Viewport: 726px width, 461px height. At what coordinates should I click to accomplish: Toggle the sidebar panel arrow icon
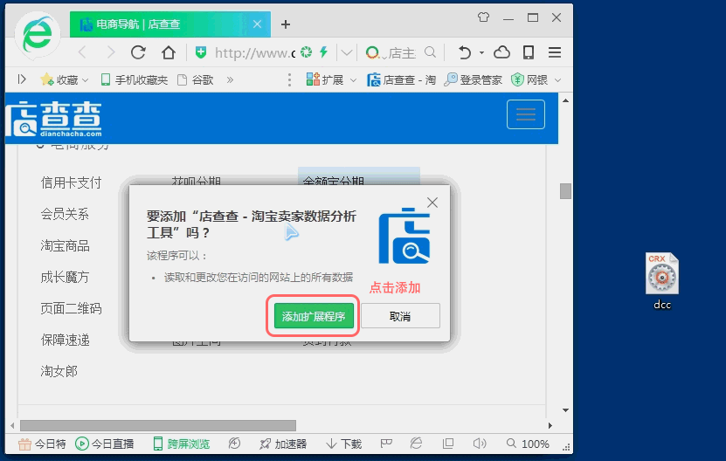coord(22,79)
